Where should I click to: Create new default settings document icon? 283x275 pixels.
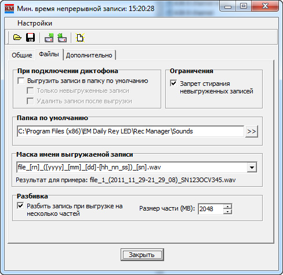tap(80, 38)
